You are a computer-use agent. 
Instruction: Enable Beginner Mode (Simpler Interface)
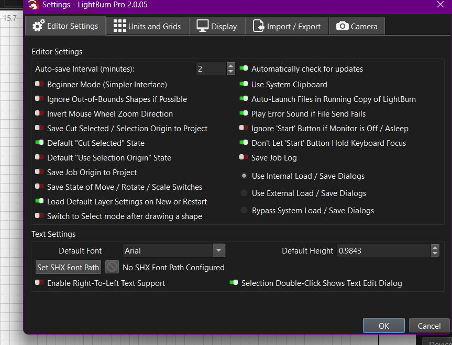click(x=39, y=84)
